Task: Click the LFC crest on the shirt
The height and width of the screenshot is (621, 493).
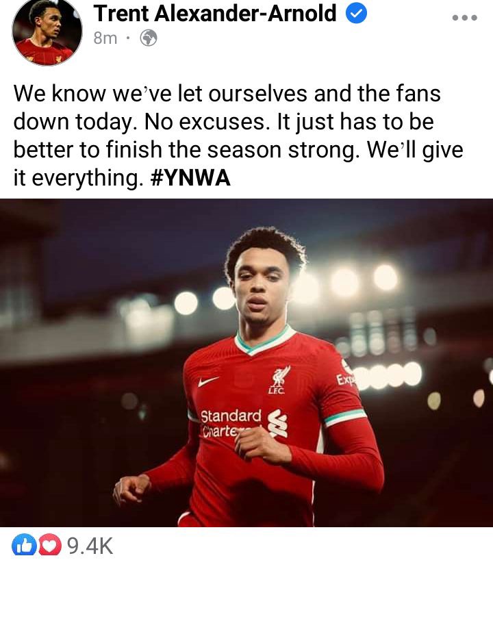Action: [x=279, y=380]
